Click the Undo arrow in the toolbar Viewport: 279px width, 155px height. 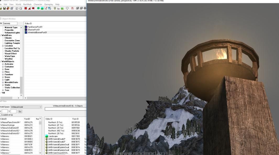(x=17, y=8)
